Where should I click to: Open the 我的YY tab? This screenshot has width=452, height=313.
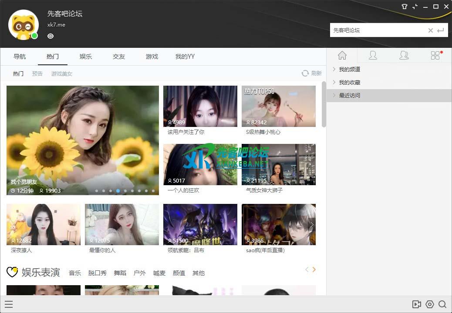pos(185,57)
